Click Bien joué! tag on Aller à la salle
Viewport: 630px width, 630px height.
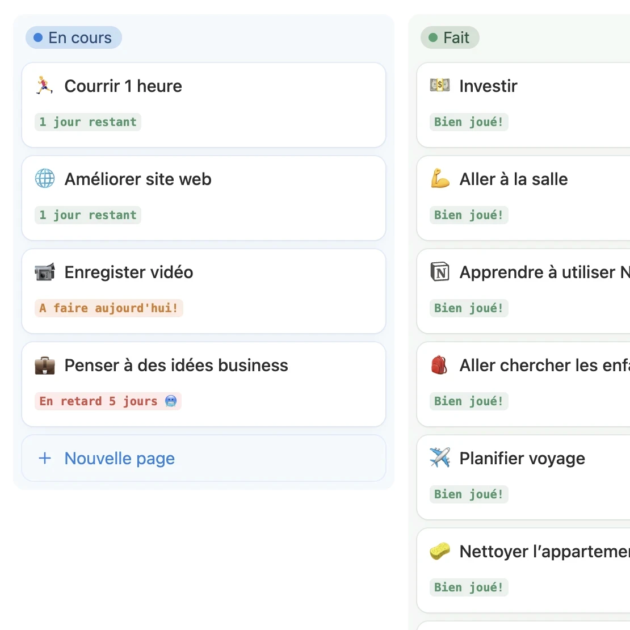[468, 215]
